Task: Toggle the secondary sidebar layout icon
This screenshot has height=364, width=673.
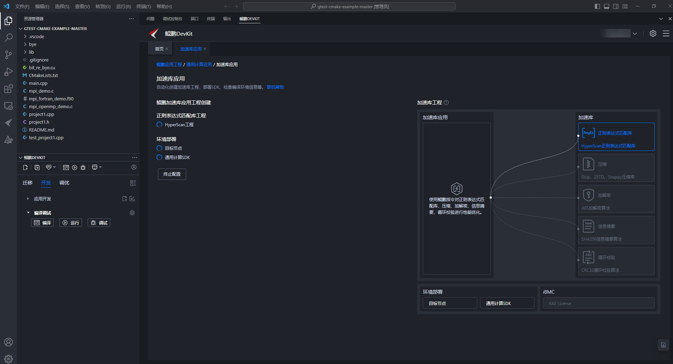Action: 616,6
